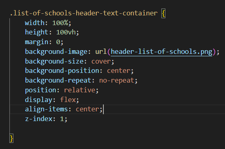225x149 pixels.
Task: Click the cover value
Action: pyautogui.click(x=101, y=62)
